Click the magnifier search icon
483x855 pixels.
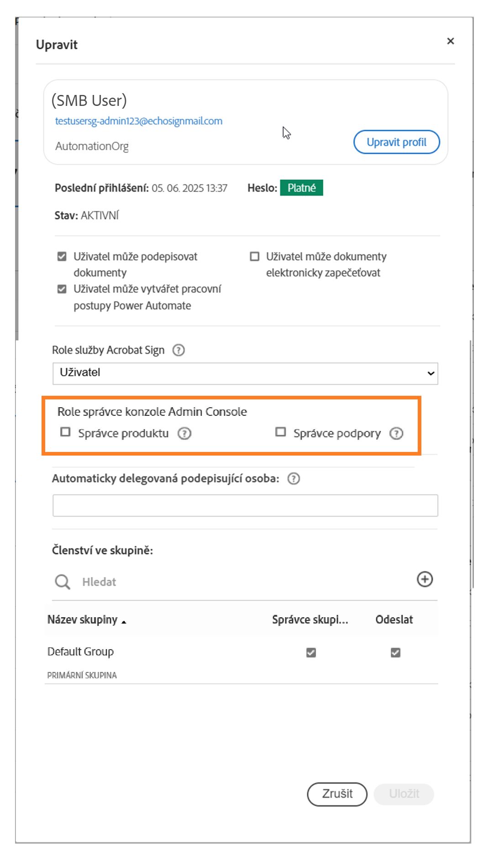click(x=63, y=582)
